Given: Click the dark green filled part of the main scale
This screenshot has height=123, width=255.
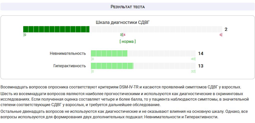Looking at the screenshot, I should (56, 29).
